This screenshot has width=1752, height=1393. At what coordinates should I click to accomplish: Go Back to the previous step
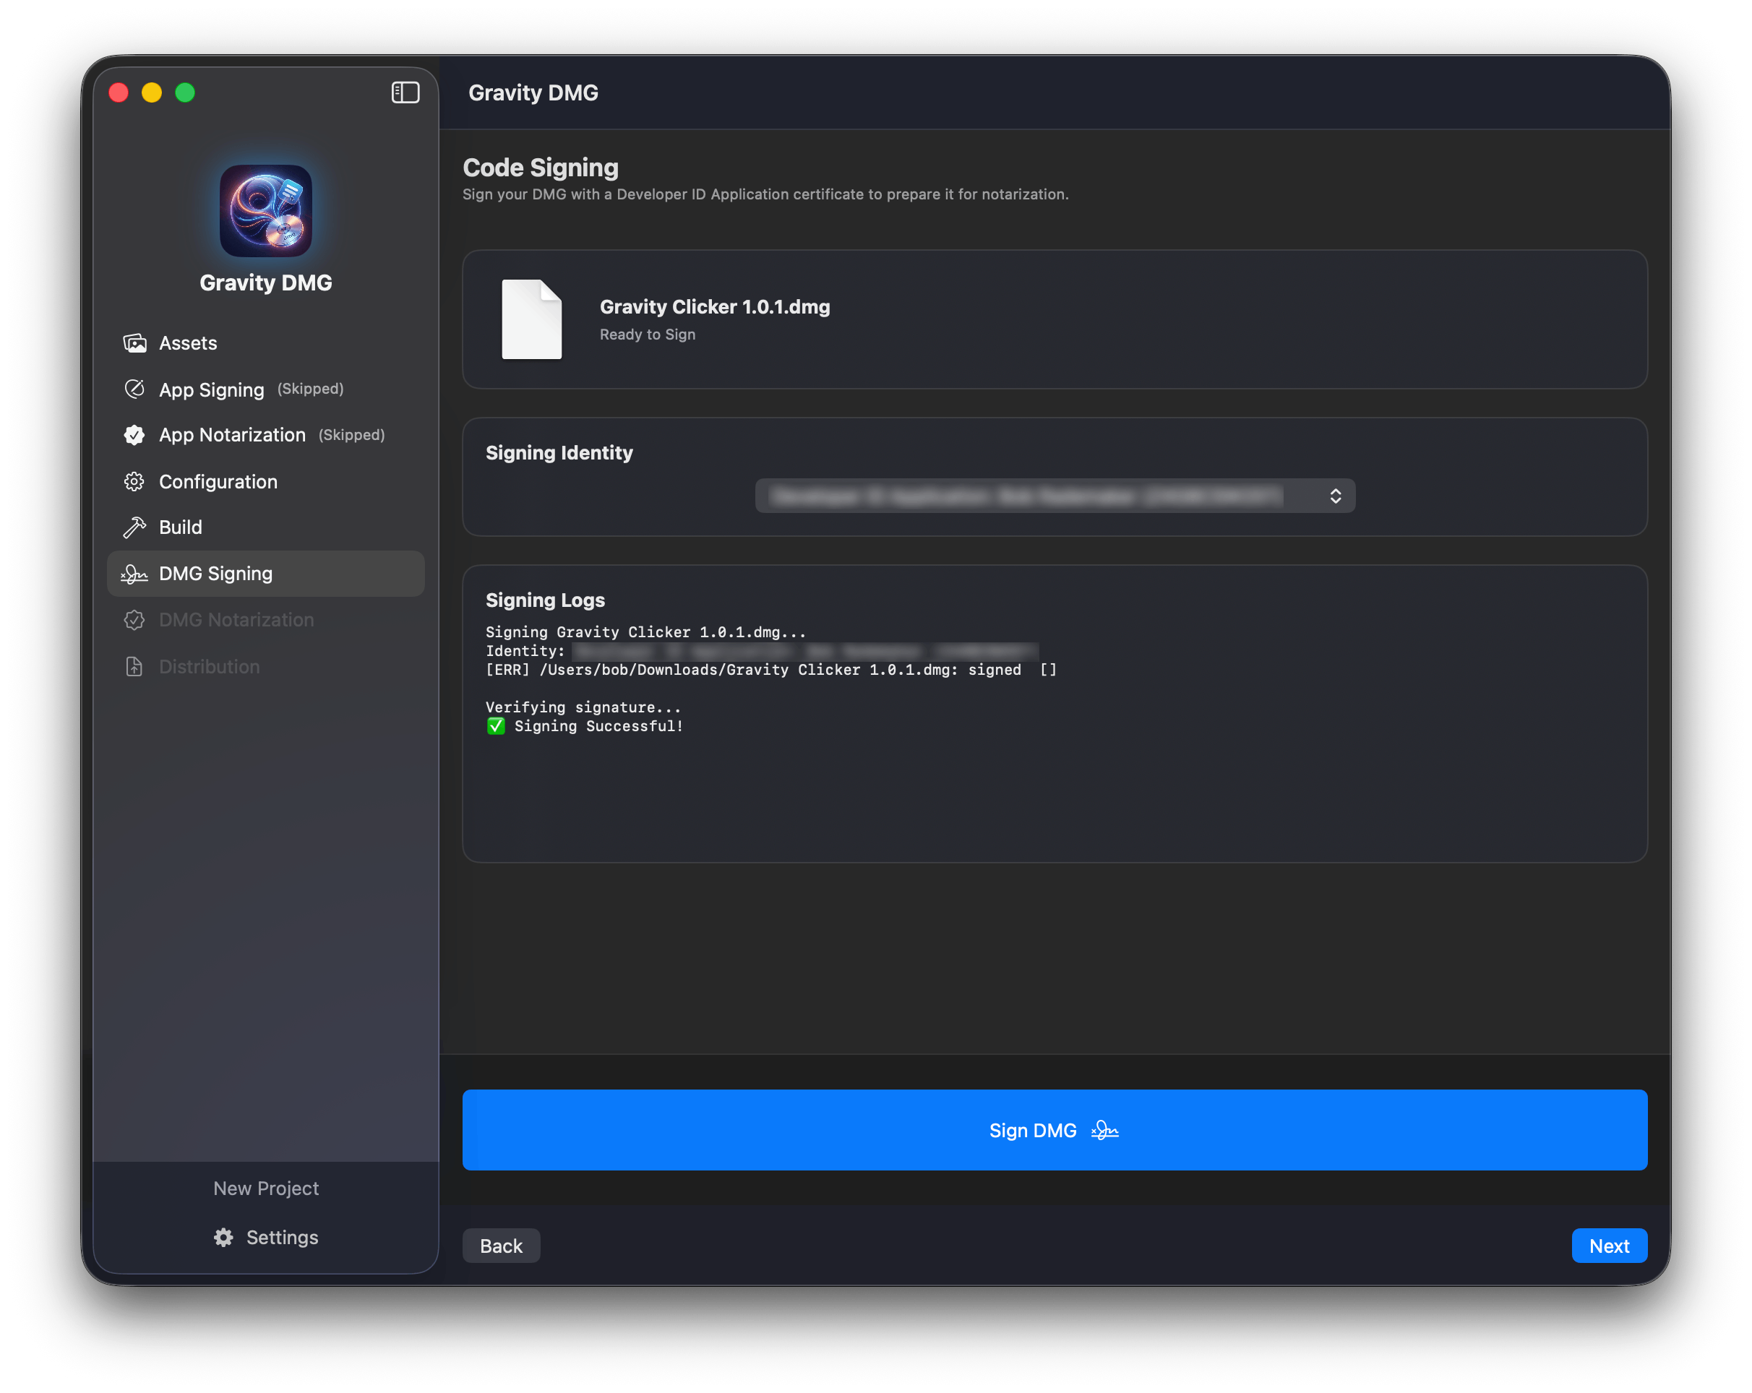point(501,1245)
